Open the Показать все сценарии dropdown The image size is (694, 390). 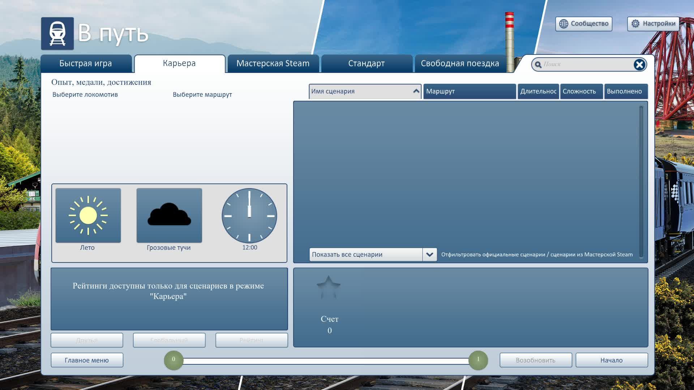(365, 254)
